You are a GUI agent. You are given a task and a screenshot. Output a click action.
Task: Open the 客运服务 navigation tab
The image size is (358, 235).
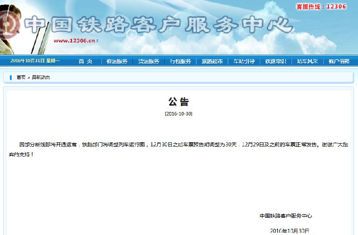pos(117,61)
